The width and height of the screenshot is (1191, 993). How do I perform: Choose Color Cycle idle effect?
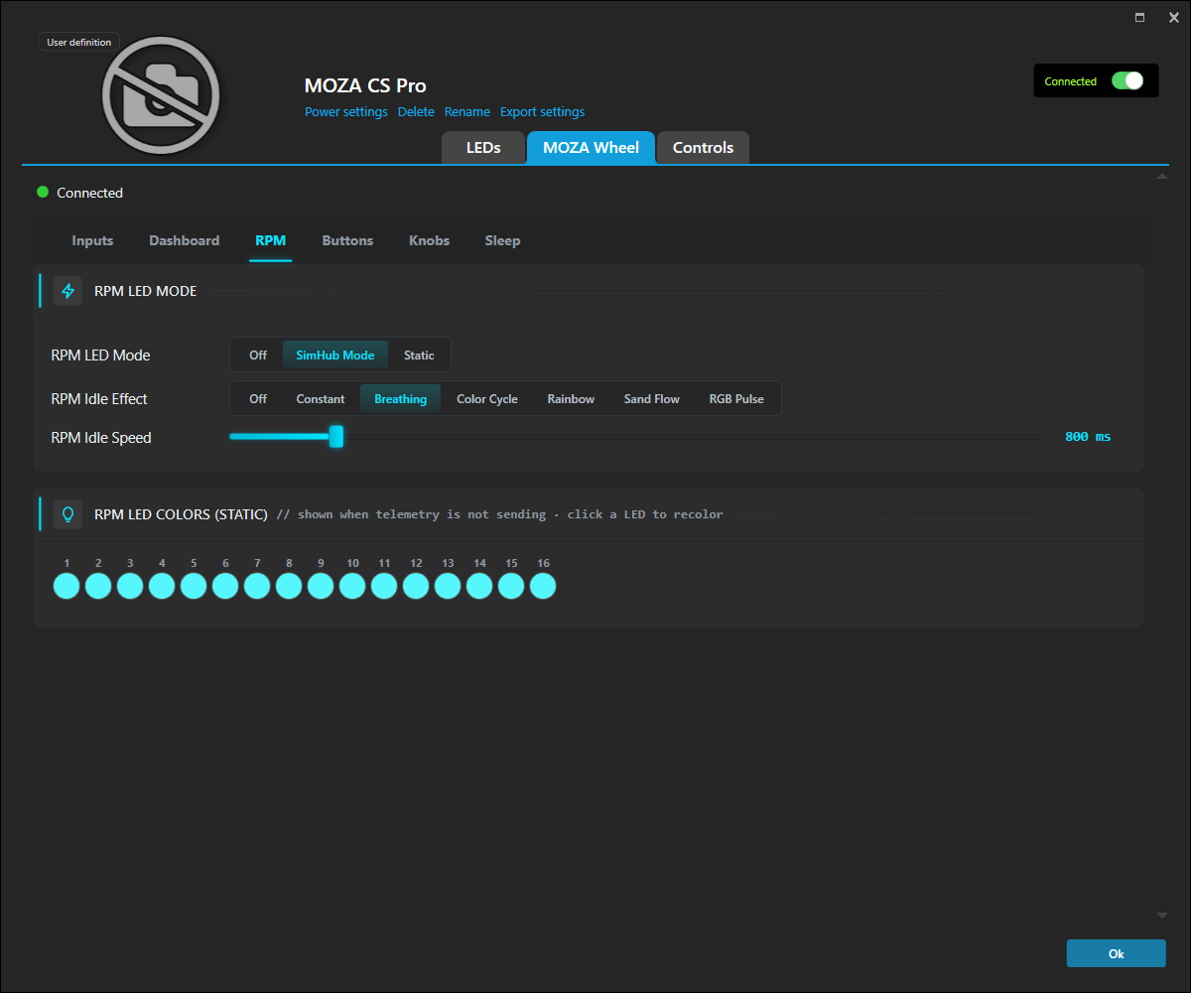[x=487, y=399]
